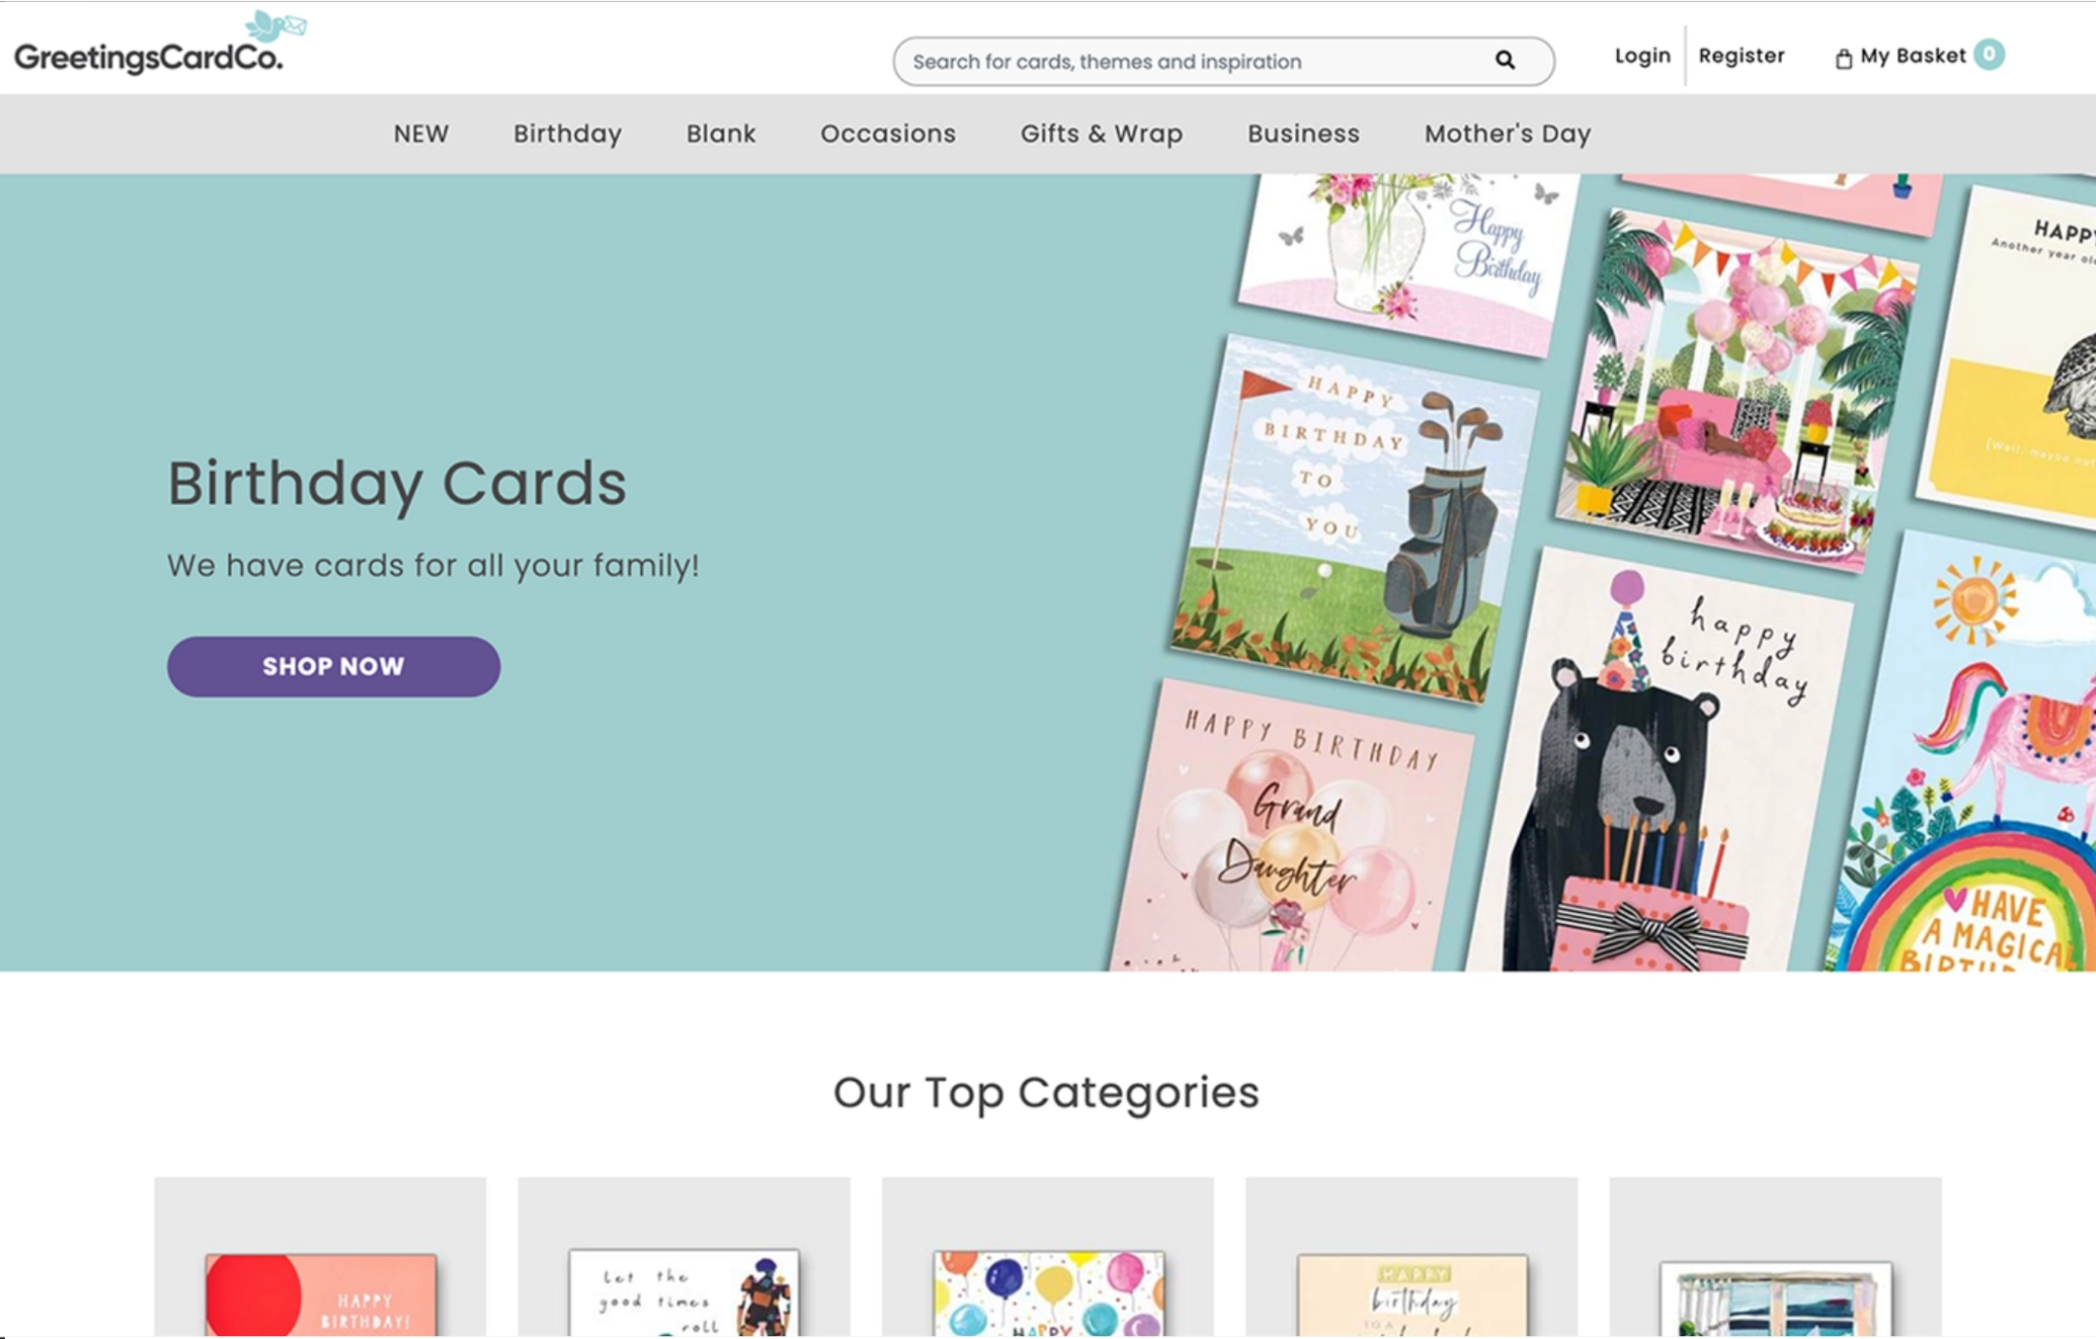Click the search magnifier icon

(x=1504, y=61)
